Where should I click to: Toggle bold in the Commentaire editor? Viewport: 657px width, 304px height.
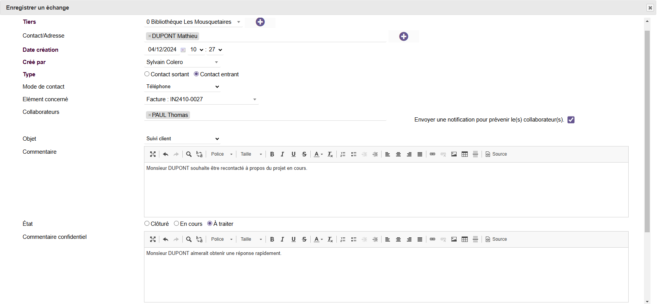[x=272, y=154]
